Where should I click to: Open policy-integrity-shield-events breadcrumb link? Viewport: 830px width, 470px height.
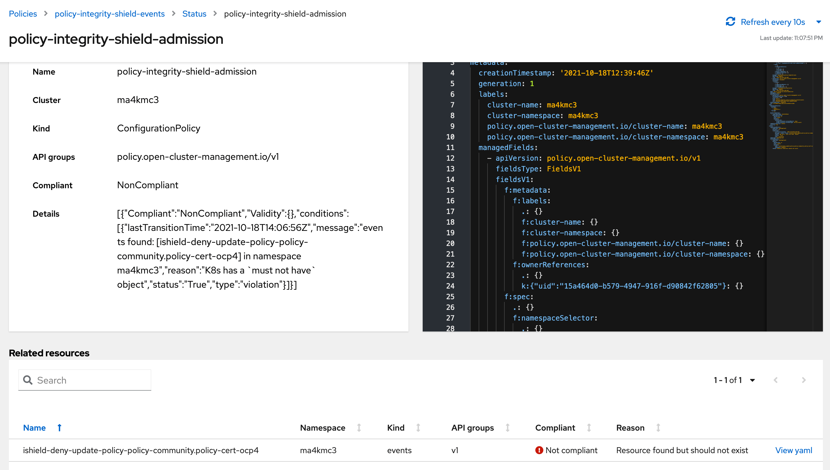click(x=110, y=14)
